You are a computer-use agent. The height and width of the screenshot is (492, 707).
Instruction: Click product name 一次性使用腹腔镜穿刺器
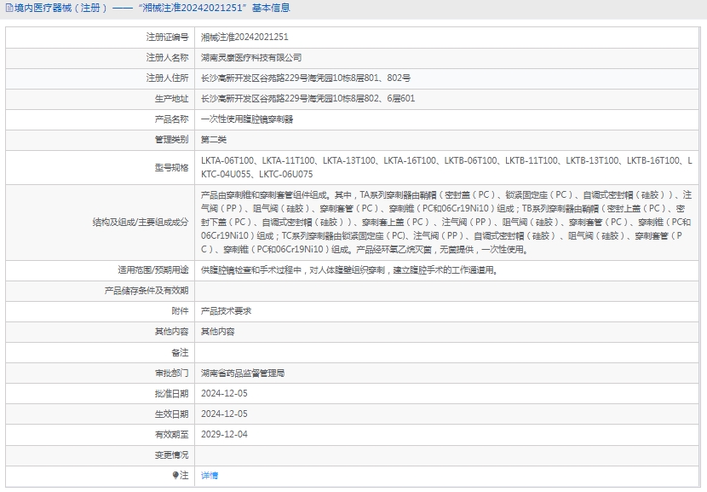tap(246, 119)
